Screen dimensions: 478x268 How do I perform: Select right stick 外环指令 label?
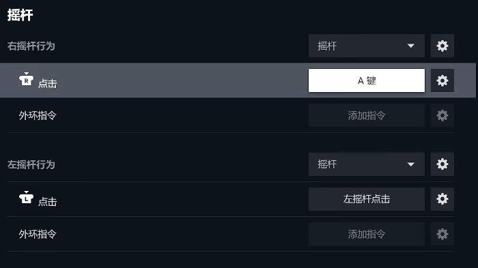coord(38,115)
